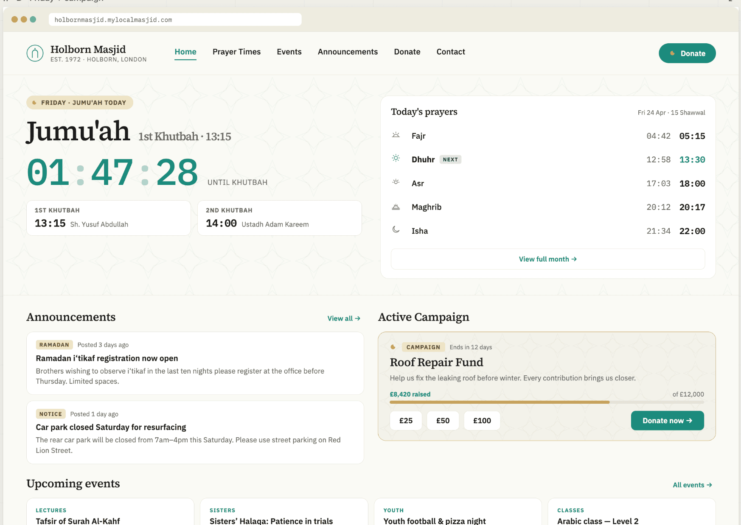The width and height of the screenshot is (741, 525).
Task: Select the 1st Khutbah card with Sh. Yusuf Abdullah
Action: click(x=109, y=218)
